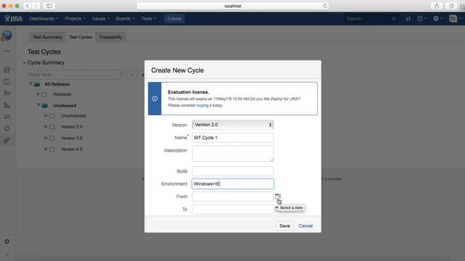The height and width of the screenshot is (261, 465).
Task: Expand the Released tree node
Action: tap(38, 94)
